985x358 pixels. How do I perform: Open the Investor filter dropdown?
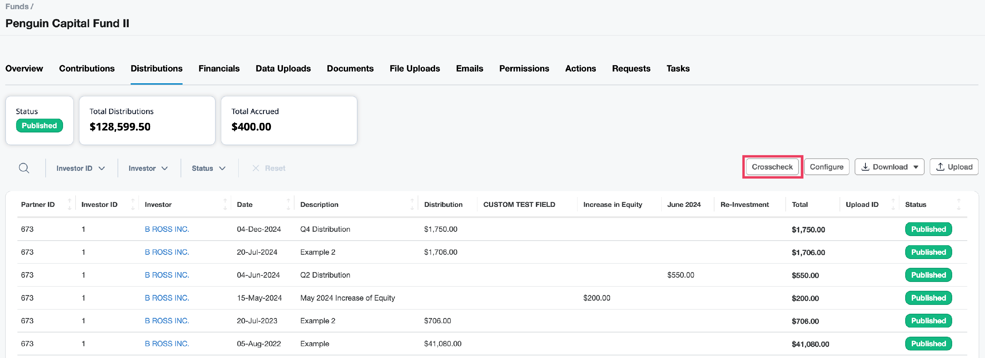coord(148,168)
